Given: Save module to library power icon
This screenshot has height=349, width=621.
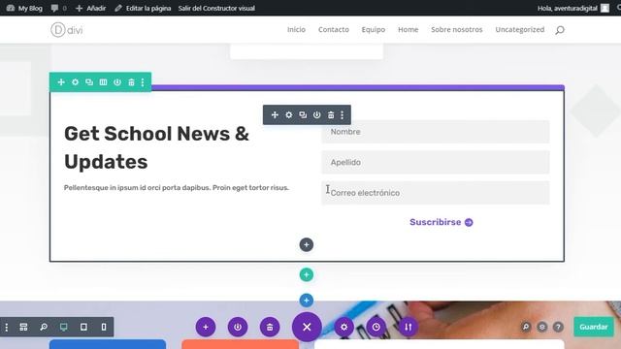Looking at the screenshot, I should [317, 114].
